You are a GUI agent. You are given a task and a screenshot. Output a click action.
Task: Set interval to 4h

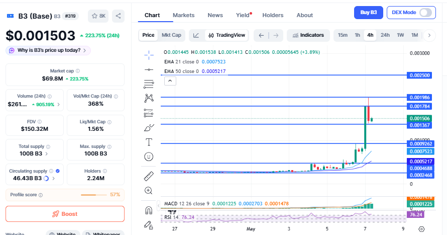[370, 35]
